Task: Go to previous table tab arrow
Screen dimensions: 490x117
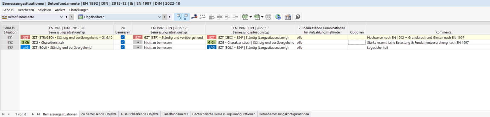Action: (x=9, y=114)
